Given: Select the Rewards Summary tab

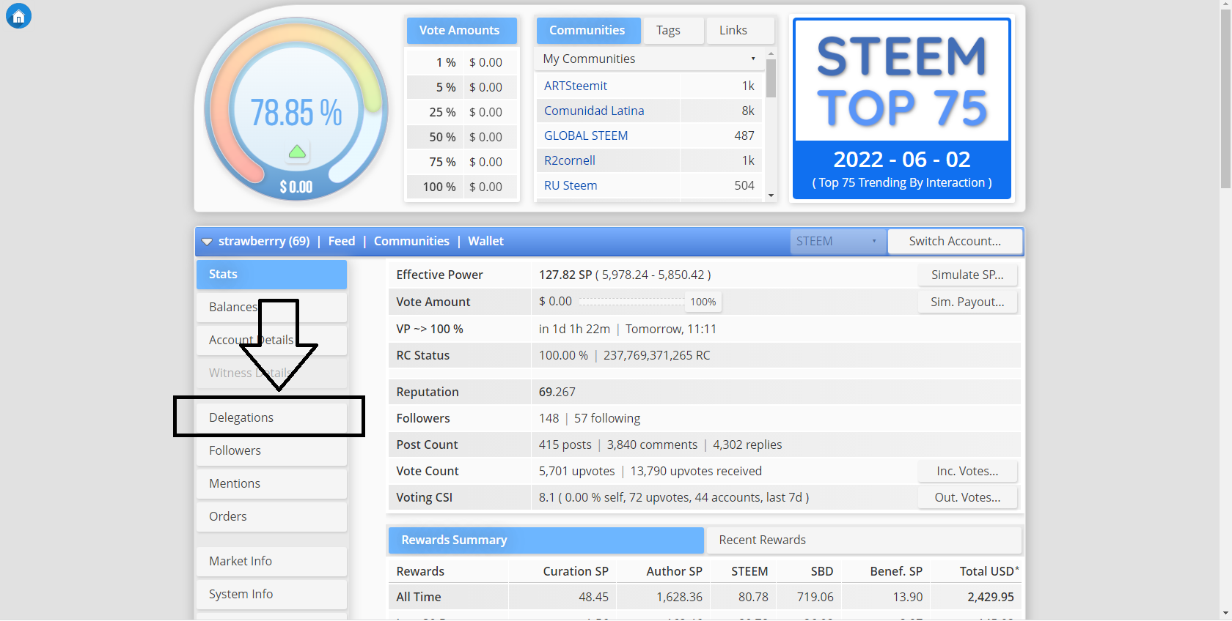Looking at the screenshot, I should point(546,540).
